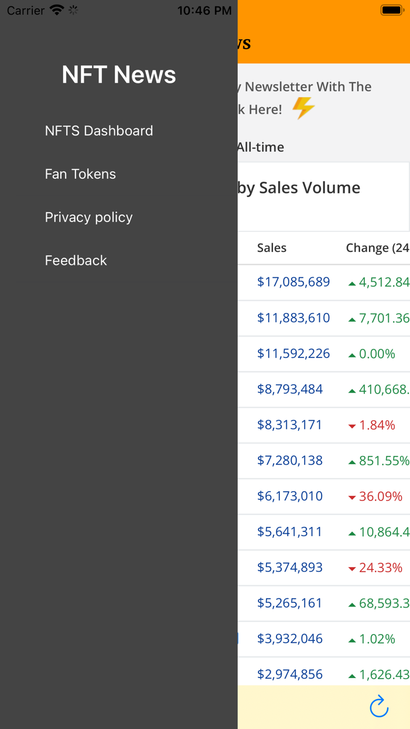The width and height of the screenshot is (410, 729).
Task: Tap the collection thumbnail beside $3,932,046
Action: click(x=239, y=638)
